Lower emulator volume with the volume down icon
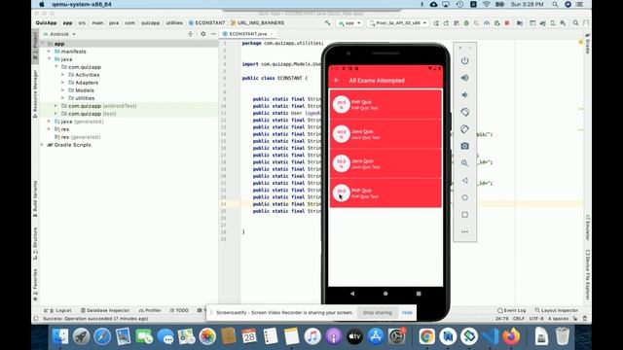 point(464,95)
